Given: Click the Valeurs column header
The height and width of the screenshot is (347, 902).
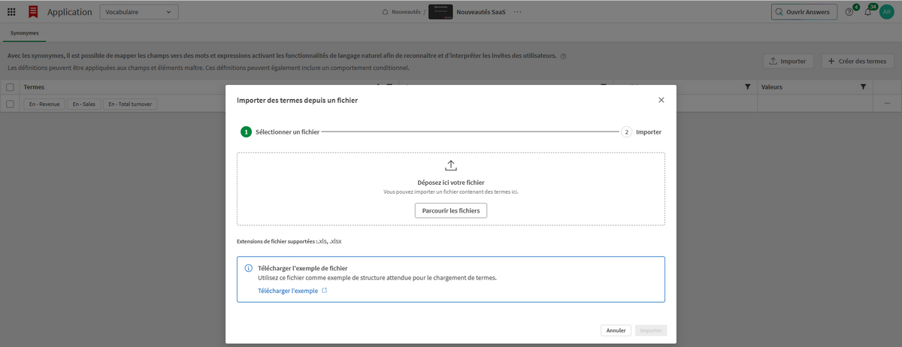Looking at the screenshot, I should click(x=772, y=87).
